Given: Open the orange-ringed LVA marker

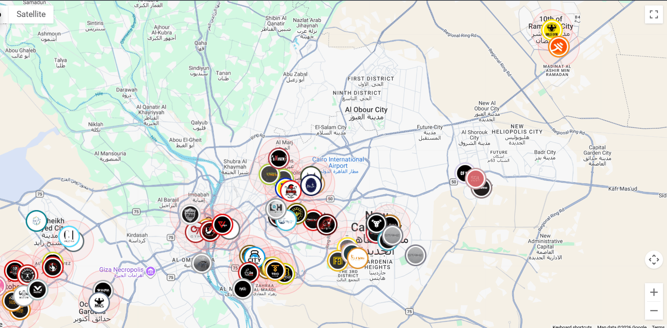Looking at the screenshot, I should [x=357, y=258].
